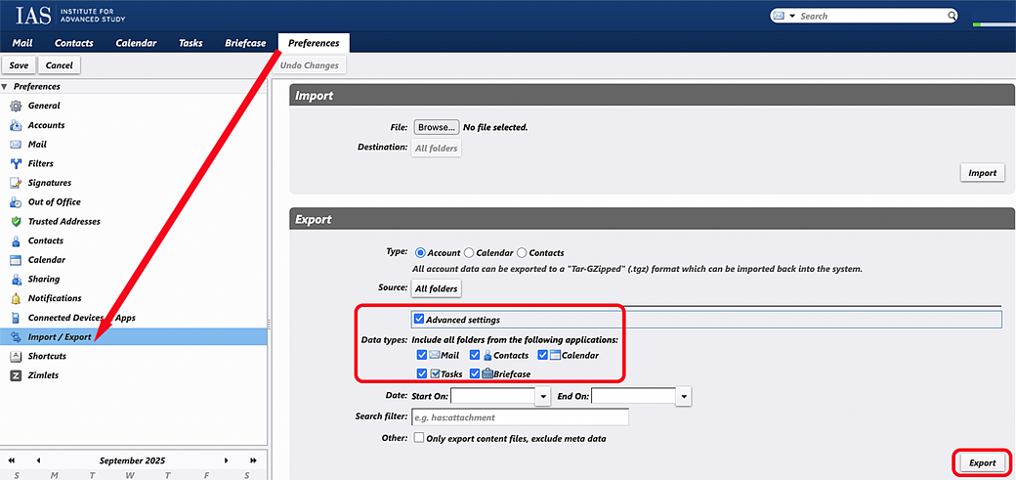1016x480 pixels.
Task: Click the IAS Institute for Advanced Study logo
Action: tap(70, 16)
